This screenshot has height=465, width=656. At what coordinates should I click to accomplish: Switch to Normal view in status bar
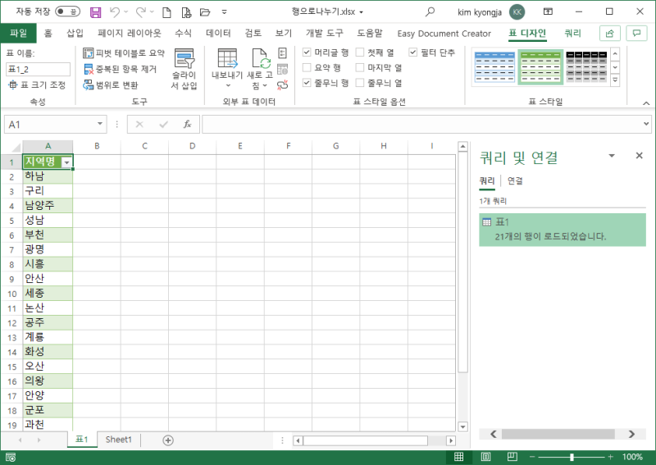point(458,457)
